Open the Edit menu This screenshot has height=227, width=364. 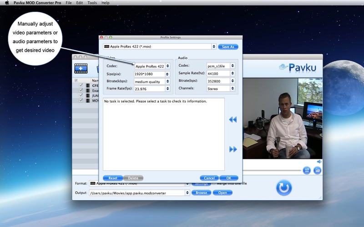(79, 3)
